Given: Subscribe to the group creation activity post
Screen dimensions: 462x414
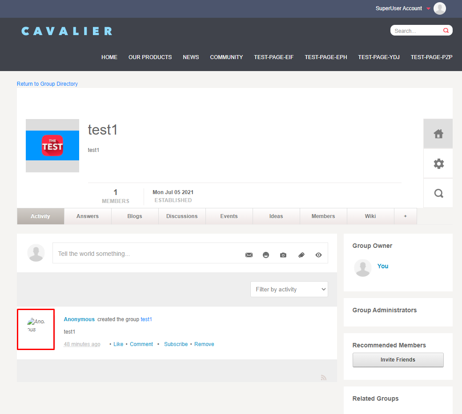Looking at the screenshot, I should click(176, 344).
